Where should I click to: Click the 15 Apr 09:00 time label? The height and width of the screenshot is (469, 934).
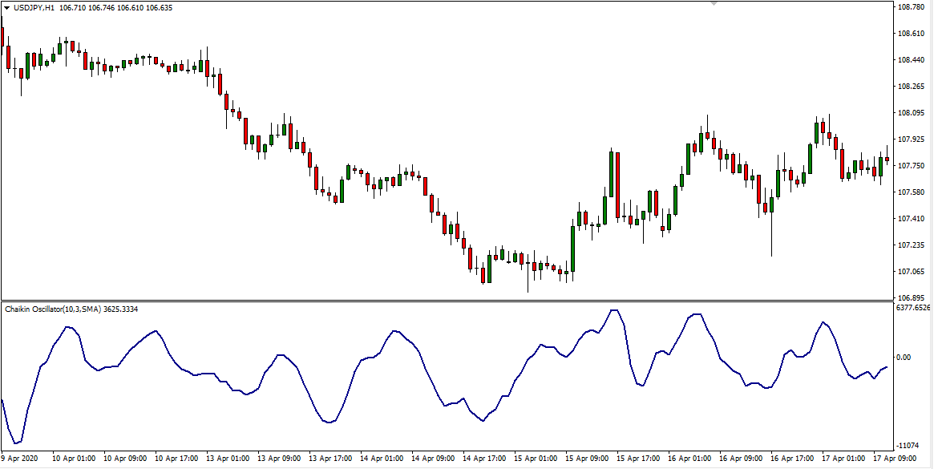pos(589,459)
